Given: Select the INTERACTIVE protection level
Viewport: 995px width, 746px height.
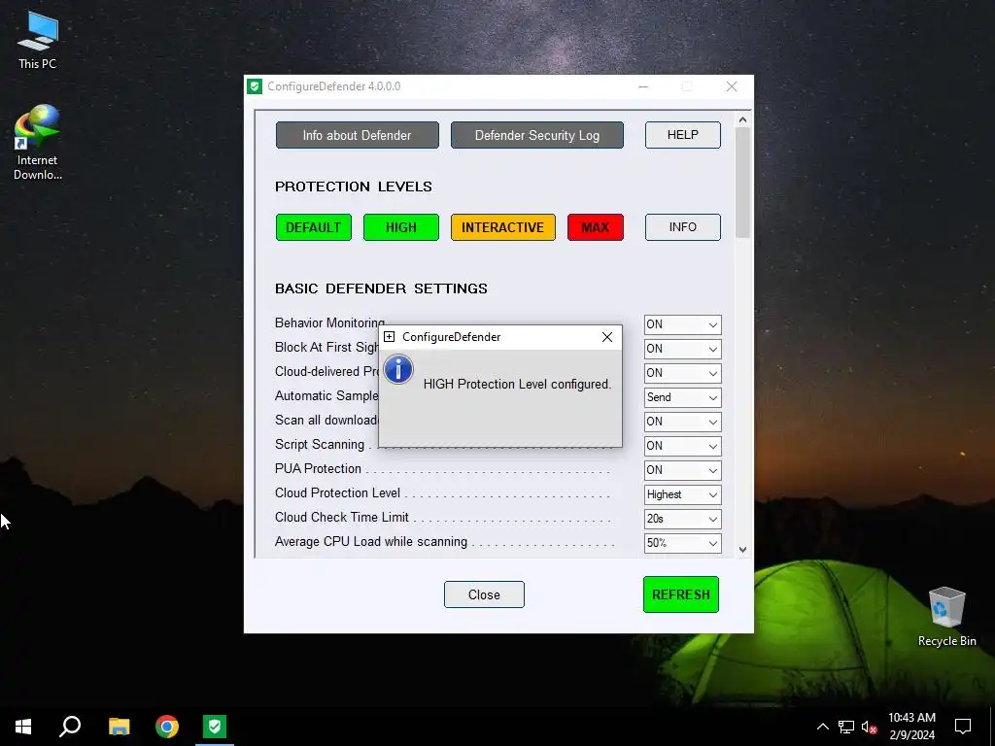Looking at the screenshot, I should tap(503, 227).
